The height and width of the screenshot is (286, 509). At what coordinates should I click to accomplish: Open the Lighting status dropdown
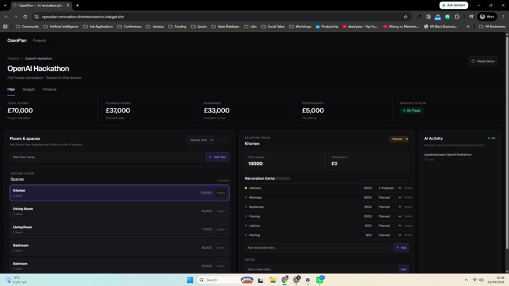click(x=390, y=225)
